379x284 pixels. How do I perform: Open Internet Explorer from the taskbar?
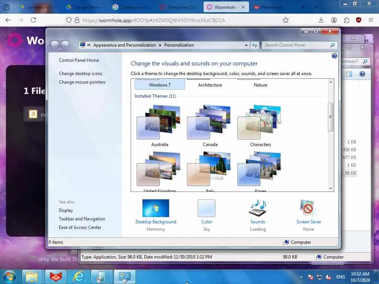[x=78, y=277]
